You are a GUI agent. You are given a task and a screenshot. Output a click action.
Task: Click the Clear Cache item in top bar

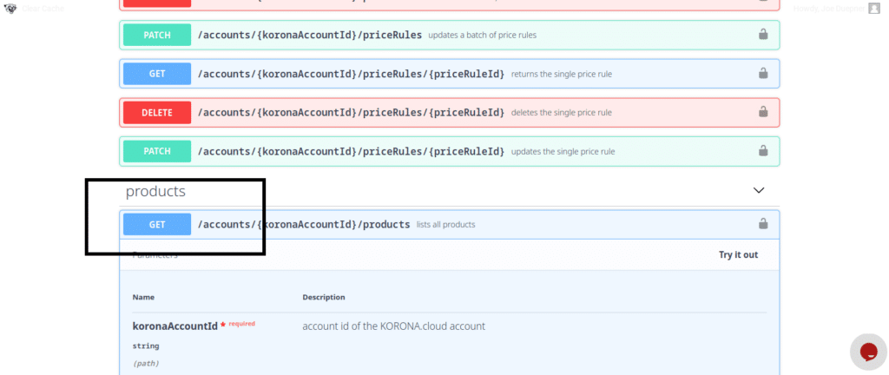coord(43,8)
